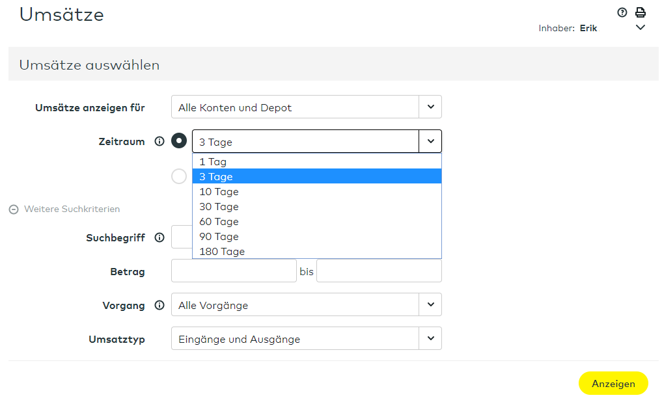
Task: Click the help question mark icon
Action: (622, 12)
